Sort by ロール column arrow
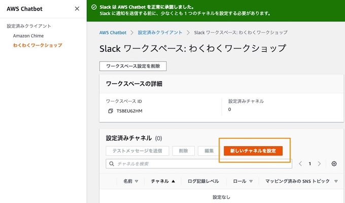 tap(251, 181)
